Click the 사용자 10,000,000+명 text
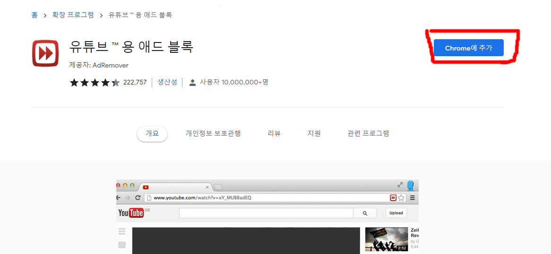This screenshot has width=551, height=254. 234,82
